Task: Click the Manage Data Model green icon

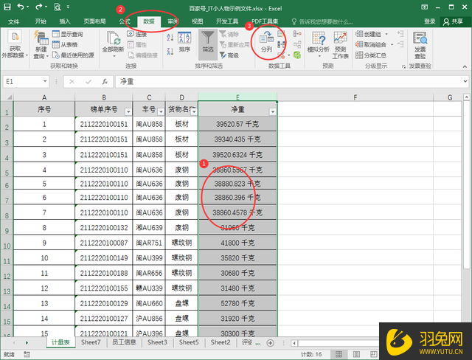Action: [x=297, y=55]
